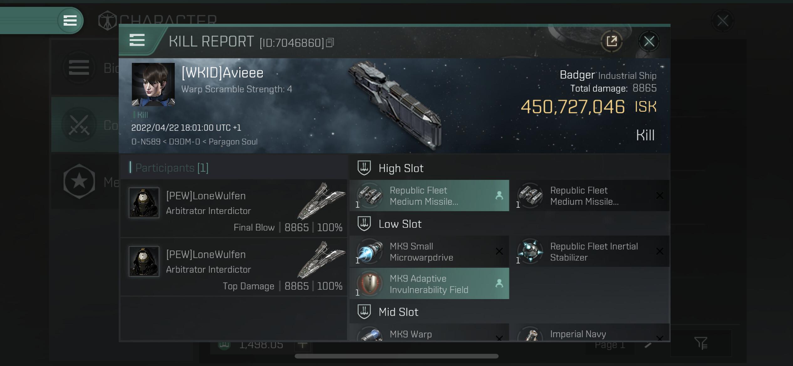
Task: Open the Participants tab
Action: point(172,168)
